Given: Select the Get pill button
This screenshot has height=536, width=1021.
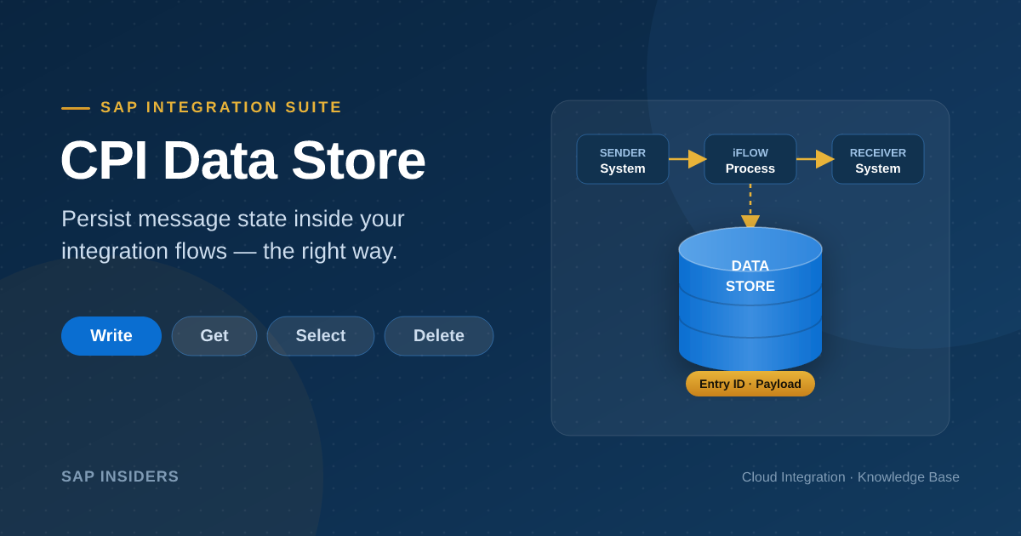Looking at the screenshot, I should [214, 336].
